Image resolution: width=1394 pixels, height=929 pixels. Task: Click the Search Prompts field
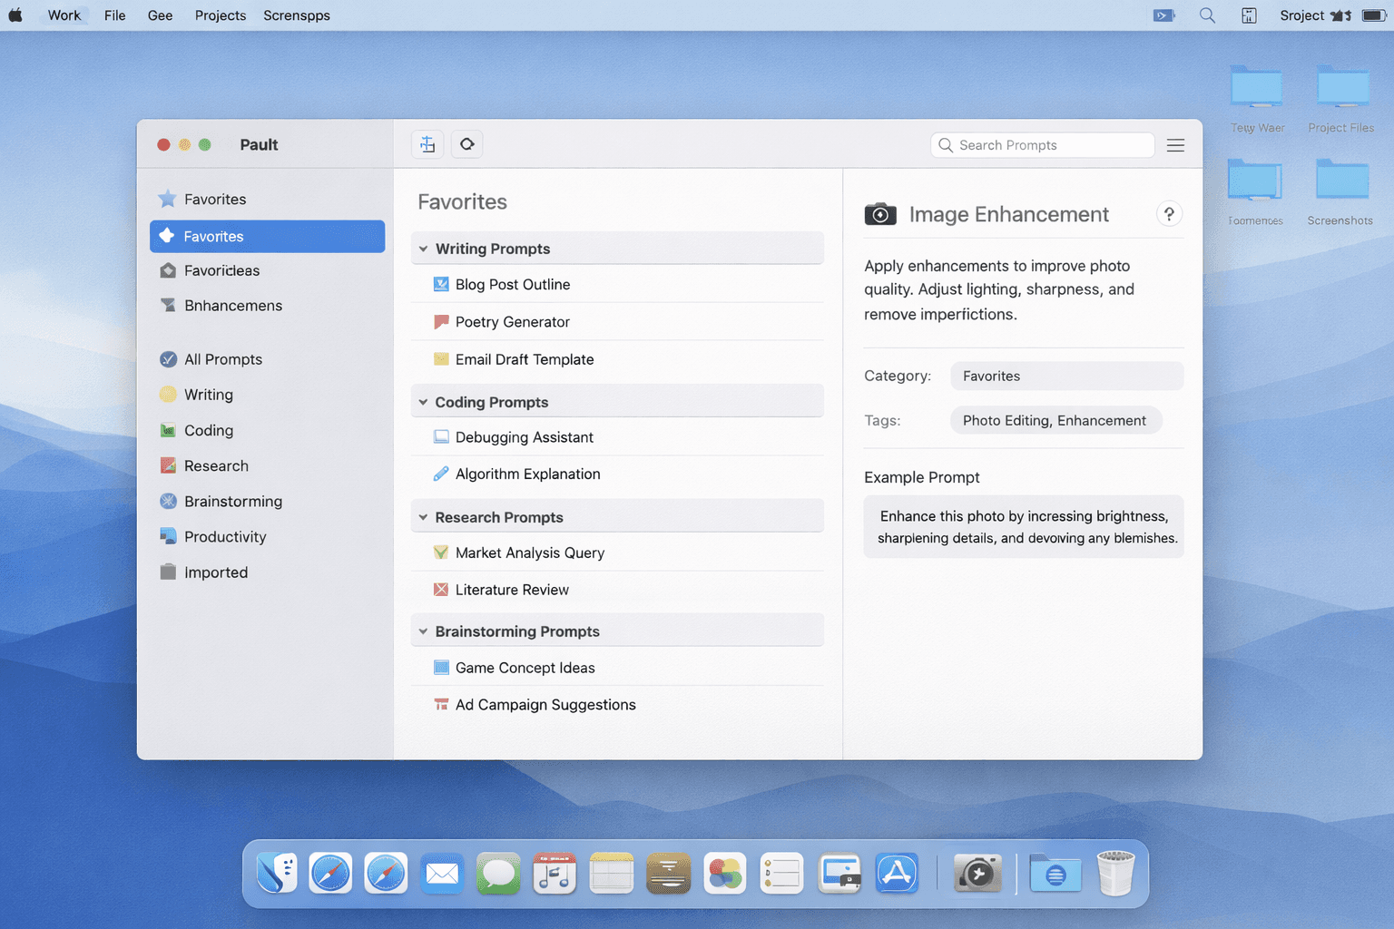pos(1042,145)
